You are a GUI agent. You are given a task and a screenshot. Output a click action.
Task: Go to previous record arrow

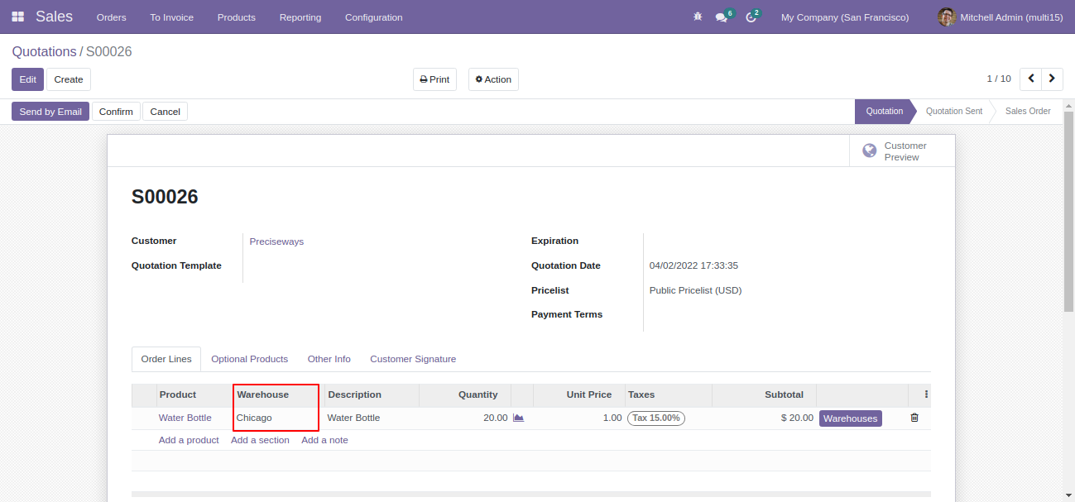click(1030, 79)
